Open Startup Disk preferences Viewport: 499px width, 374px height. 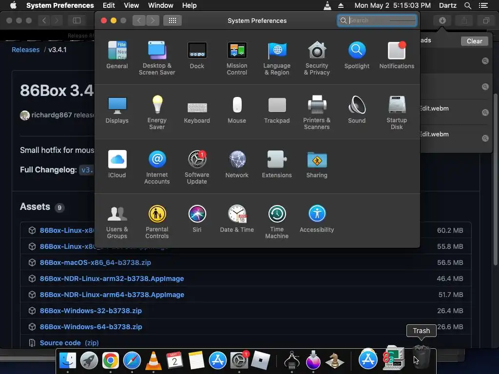click(x=397, y=112)
